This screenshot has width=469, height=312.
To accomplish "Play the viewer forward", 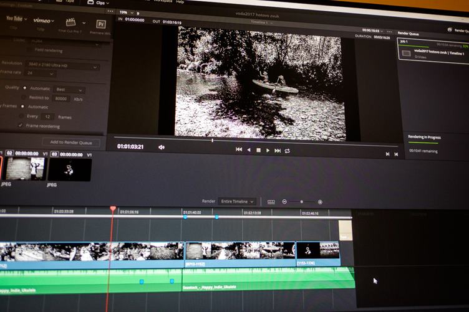I will (x=268, y=151).
